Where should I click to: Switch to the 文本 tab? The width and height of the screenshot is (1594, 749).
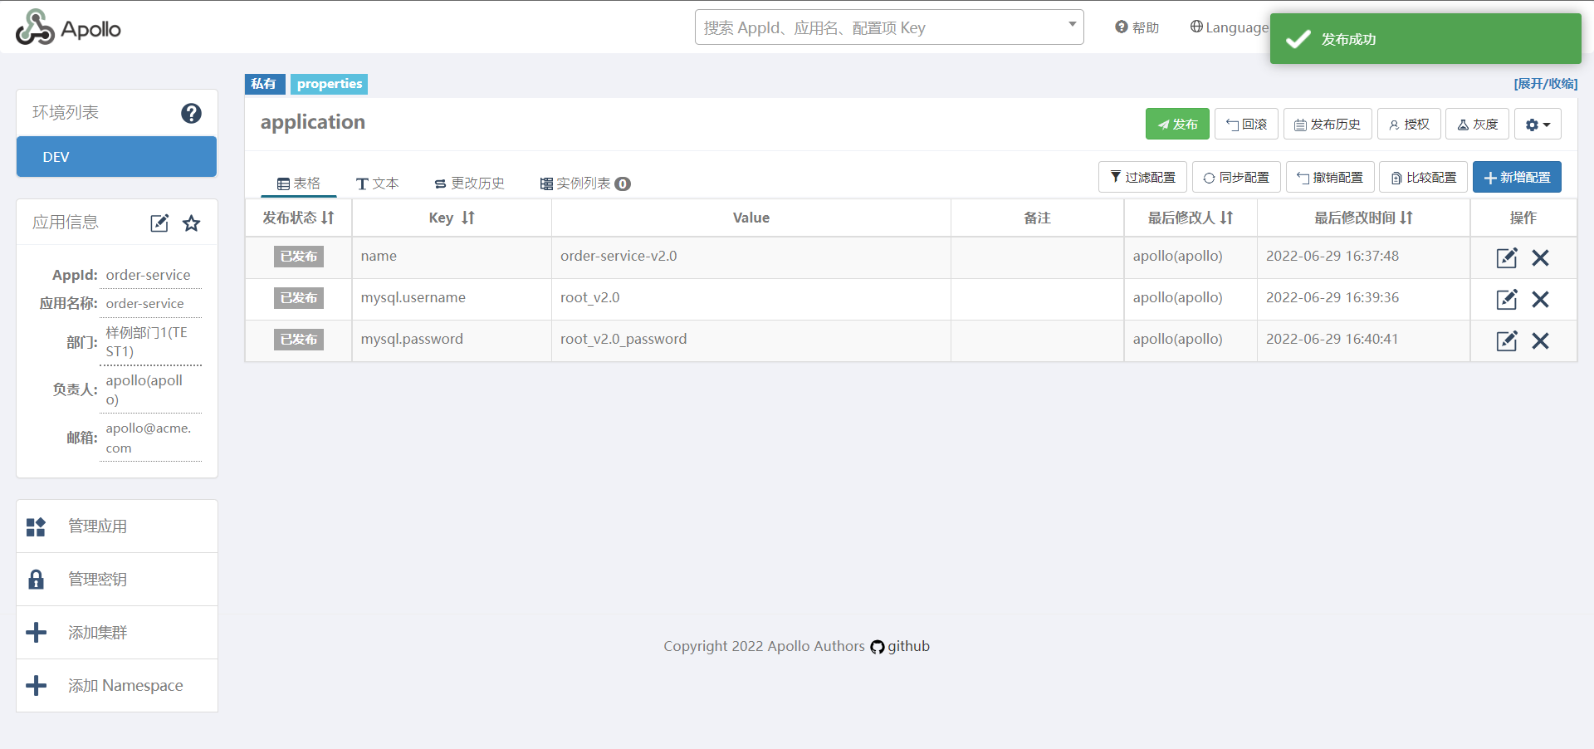pos(378,184)
